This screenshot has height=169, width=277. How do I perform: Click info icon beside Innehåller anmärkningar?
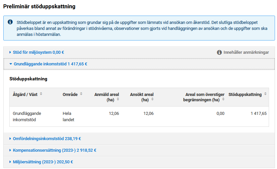219,52
